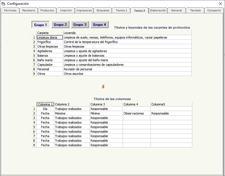Image resolution: width=225 pixels, height=176 pixels.
Task: Select 'Fecha' in columns row 9
Action: 45,145
